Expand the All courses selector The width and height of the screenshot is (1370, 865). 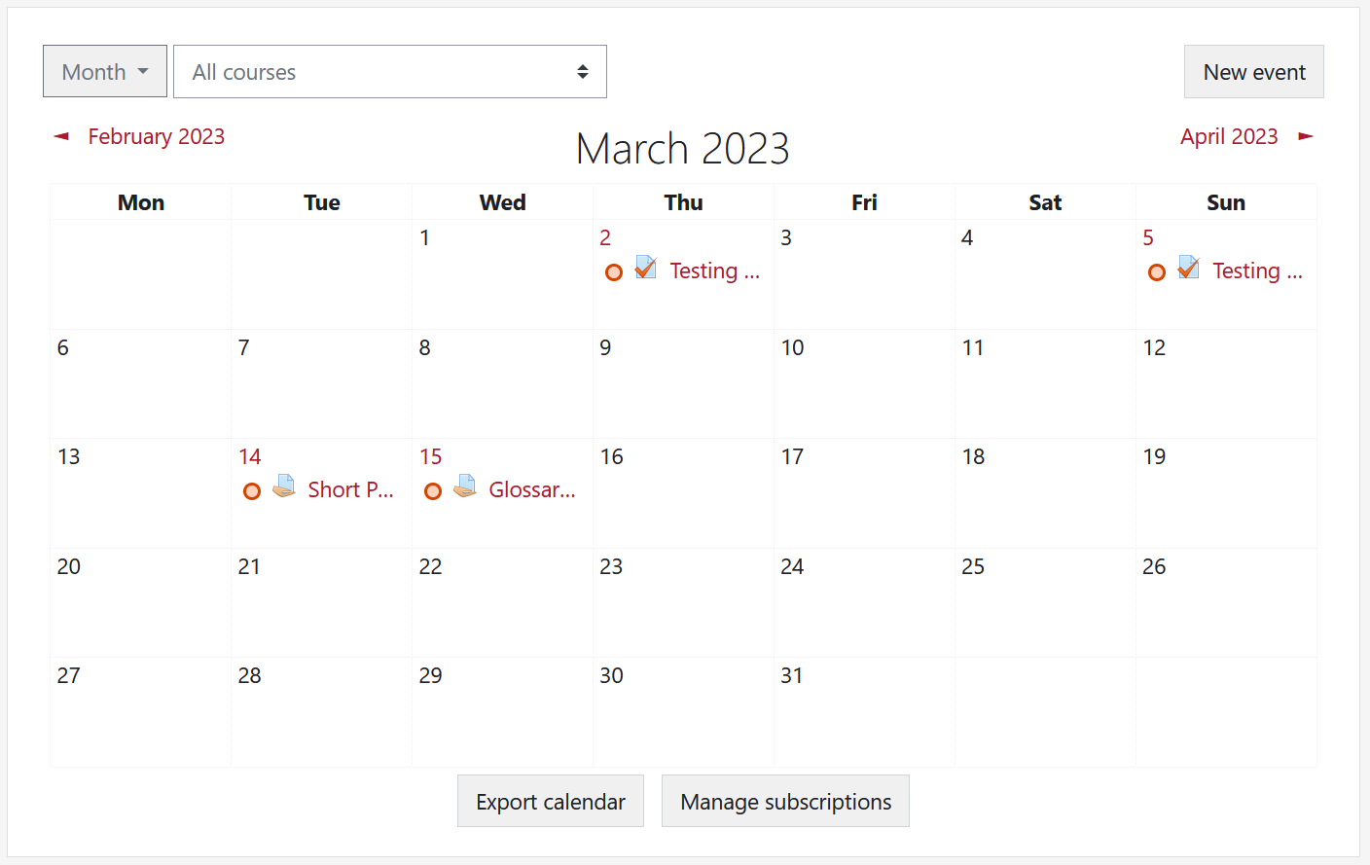coord(389,72)
